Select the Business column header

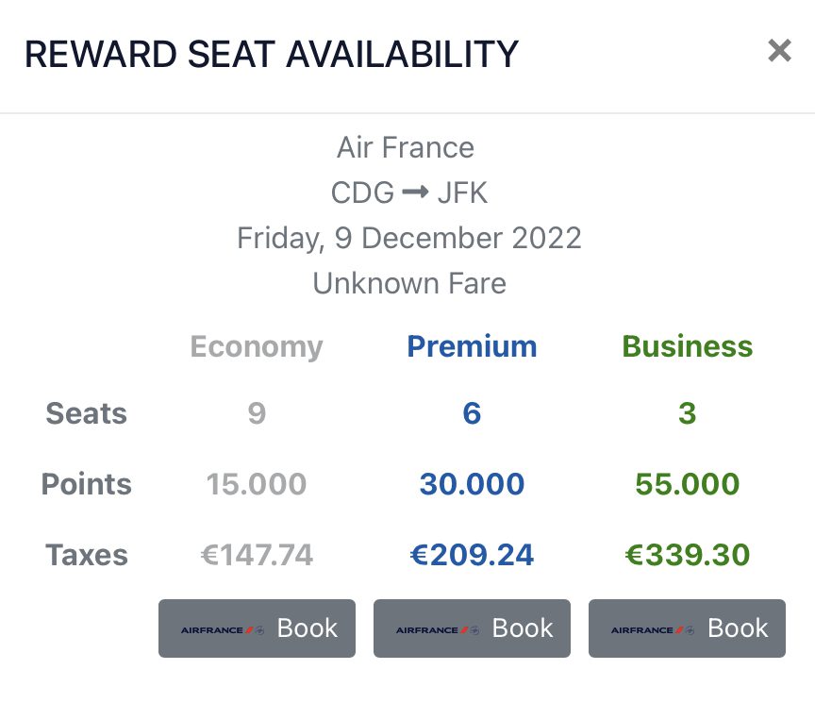coord(687,346)
